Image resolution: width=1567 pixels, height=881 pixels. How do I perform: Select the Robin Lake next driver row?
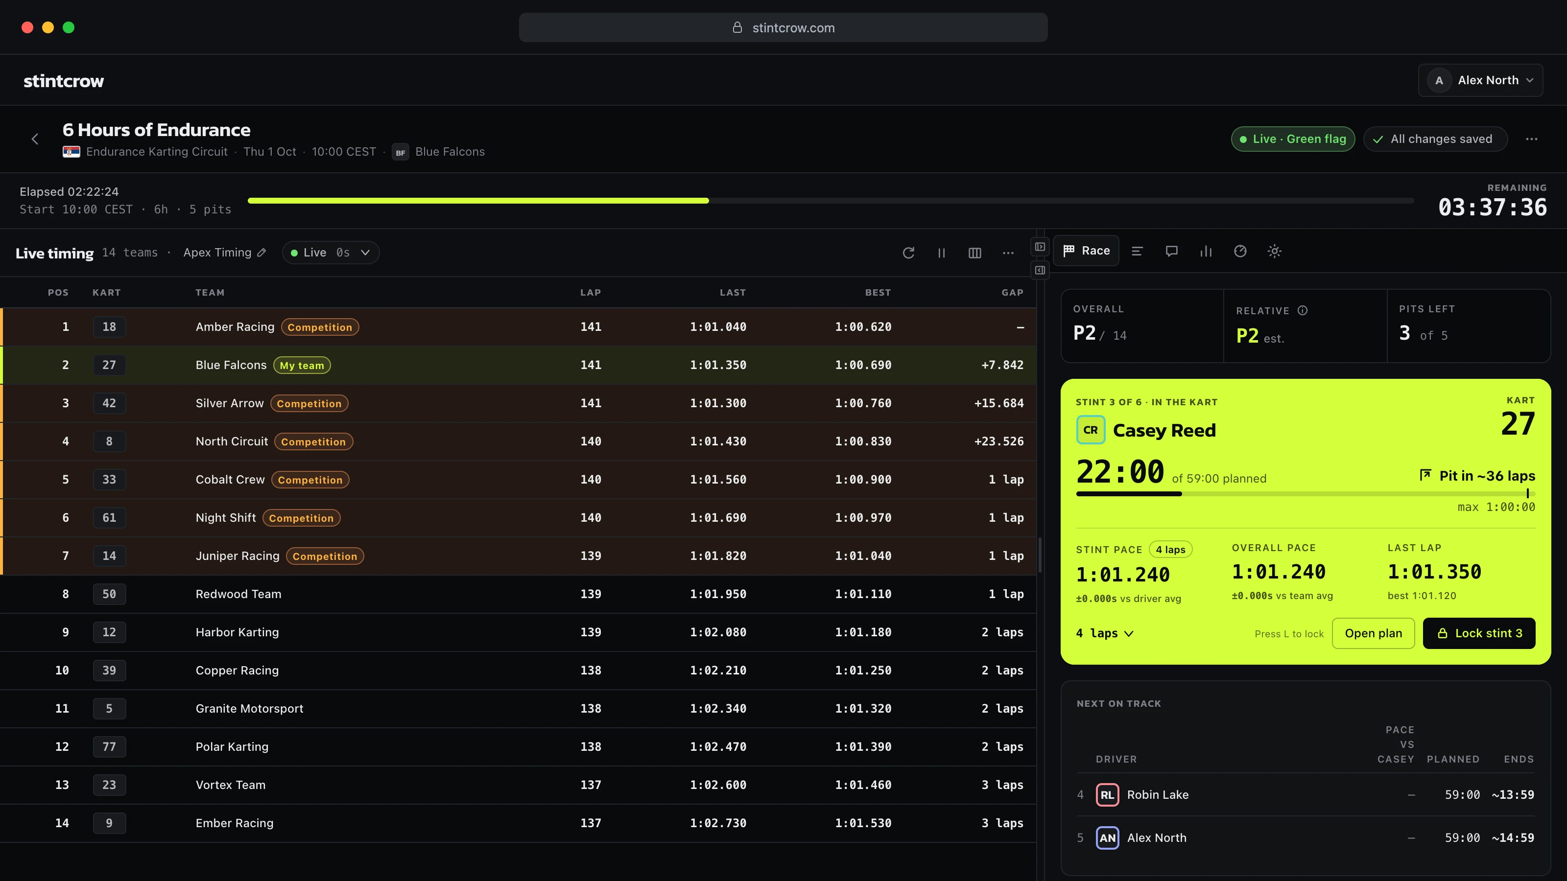1306,795
